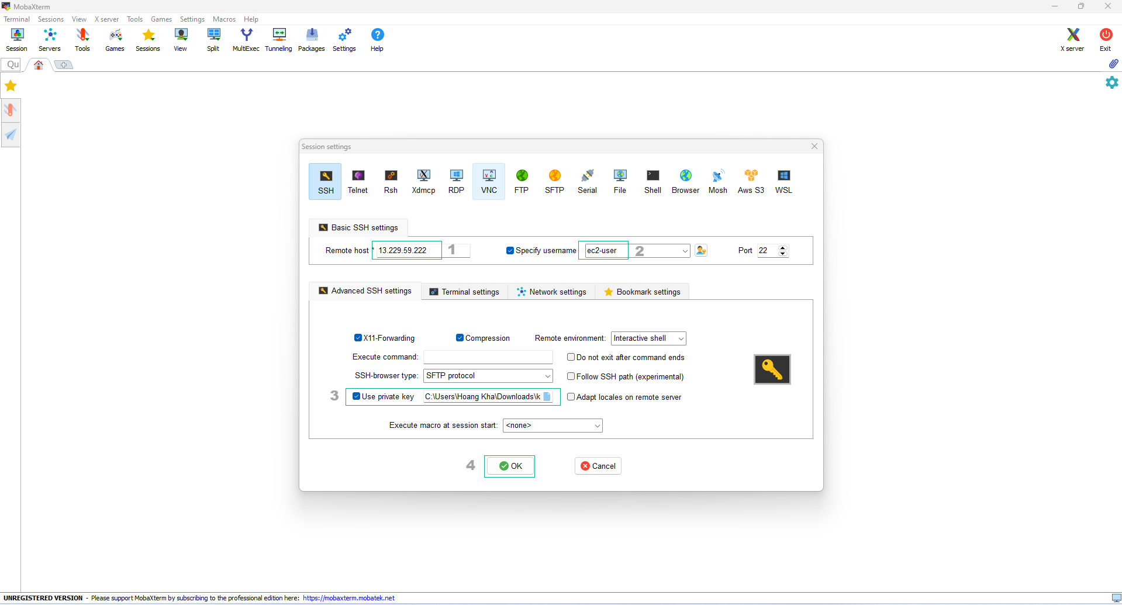1122x605 pixels.
Task: Open the credentials manager user icon
Action: pyautogui.click(x=701, y=250)
